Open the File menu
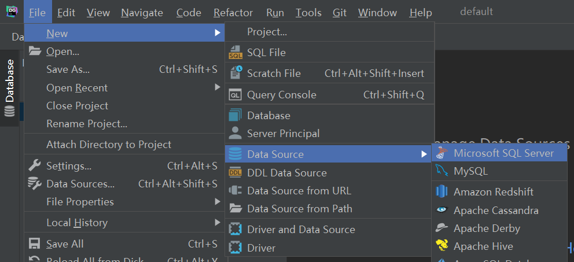This screenshot has width=574, height=262. pos(38,13)
